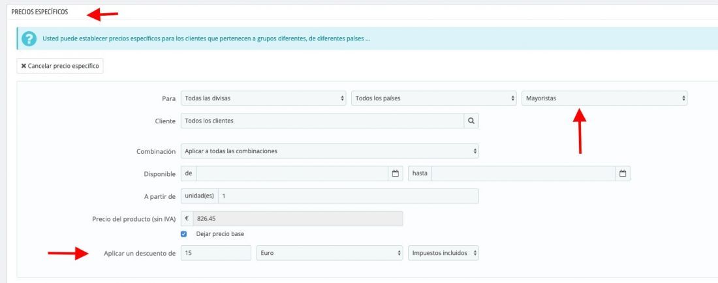
Task: Open the 'Aplicar a todas las combinaciones' dropdown
Action: tap(330, 151)
